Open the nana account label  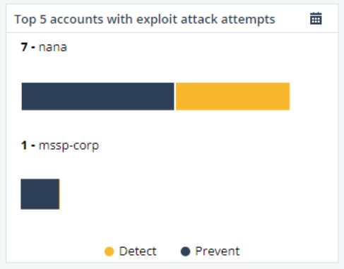click(x=53, y=47)
